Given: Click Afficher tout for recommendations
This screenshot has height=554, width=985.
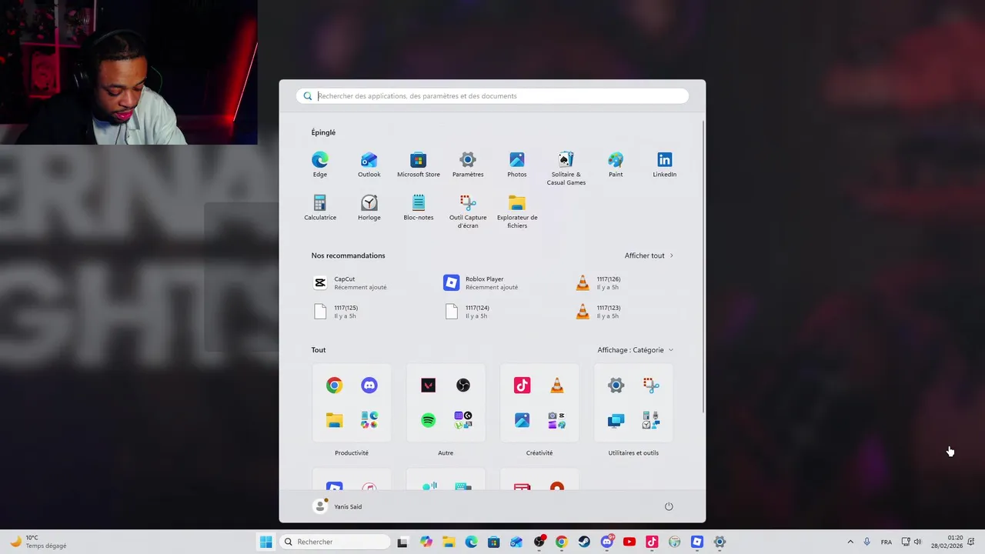Looking at the screenshot, I should [x=649, y=255].
